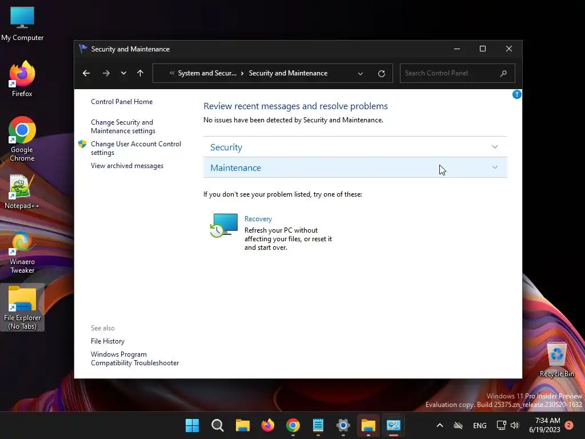Click the search magnifier icon
585x439 pixels.
(x=503, y=73)
